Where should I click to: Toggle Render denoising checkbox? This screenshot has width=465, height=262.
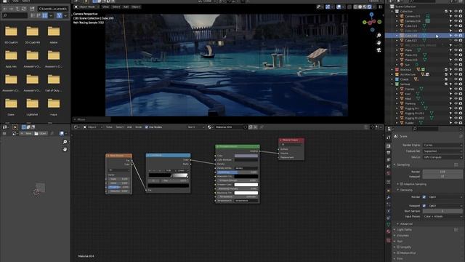coord(424,197)
